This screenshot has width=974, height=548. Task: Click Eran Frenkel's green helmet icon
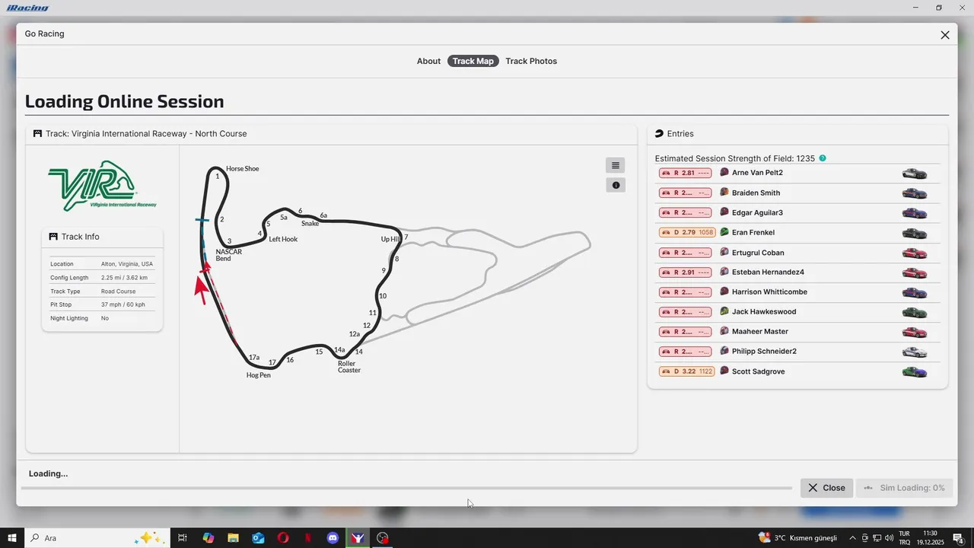pos(724,232)
